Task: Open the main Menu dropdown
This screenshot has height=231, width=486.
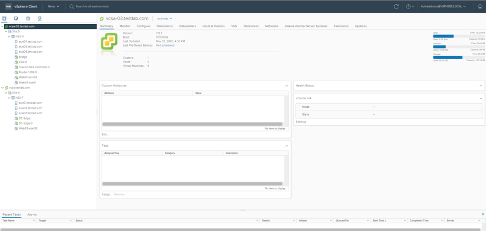Action: pyautogui.click(x=54, y=7)
